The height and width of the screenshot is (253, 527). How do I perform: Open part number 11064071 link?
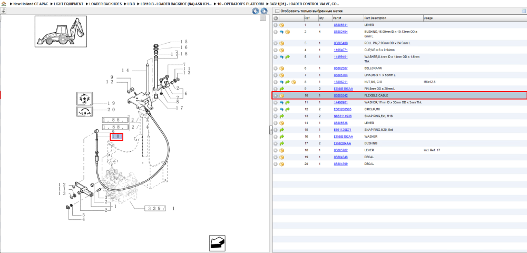[340, 50]
